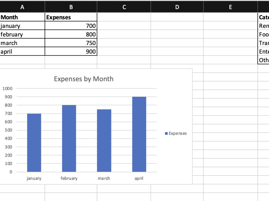Click the 500 value on vertical axis
The image size is (269, 201).
[x=8, y=130]
